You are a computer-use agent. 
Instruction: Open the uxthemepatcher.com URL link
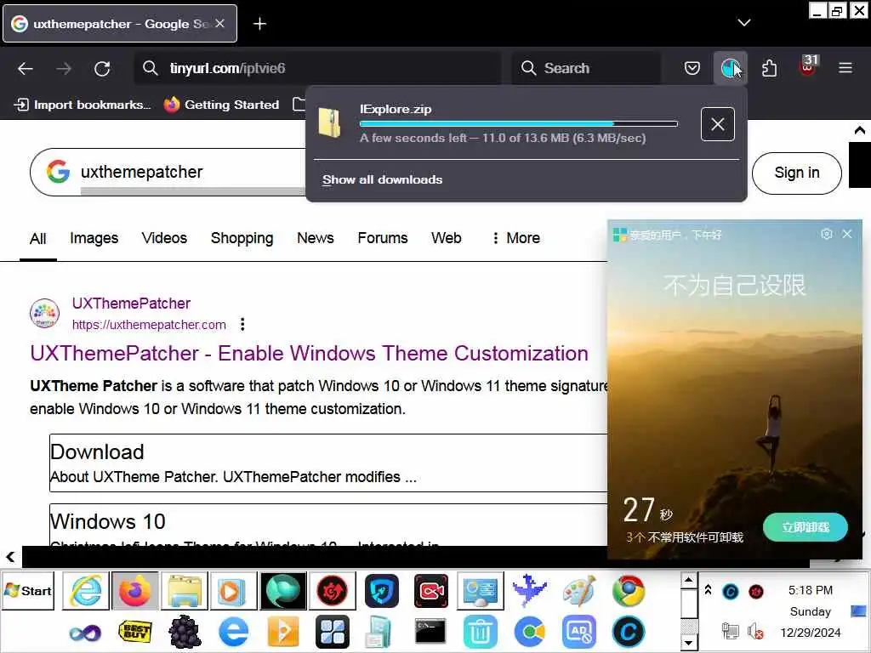(x=149, y=325)
